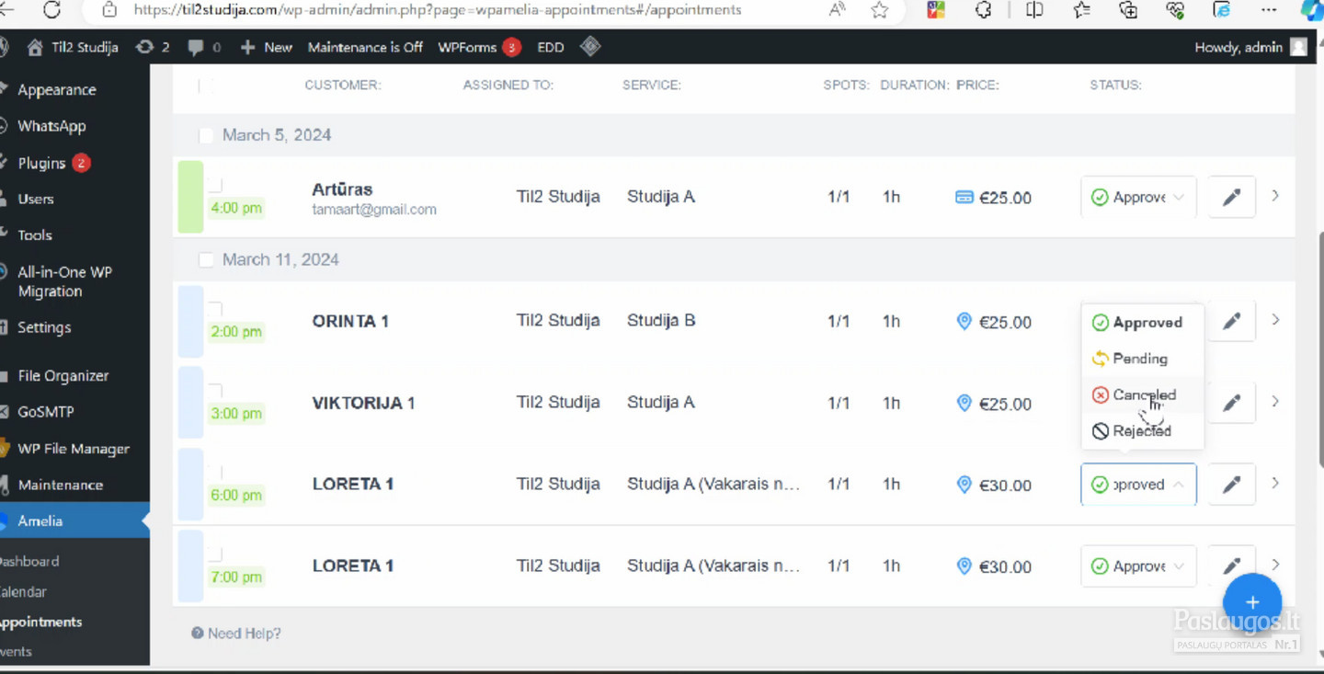Viewport: 1324px width, 674px height.
Task: Open the browser Settings and more menu
Action: click(1269, 10)
